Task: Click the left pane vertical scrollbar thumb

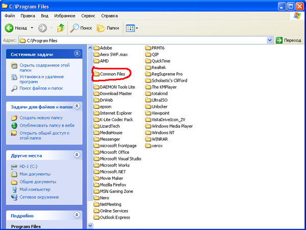Action: coord(90,126)
